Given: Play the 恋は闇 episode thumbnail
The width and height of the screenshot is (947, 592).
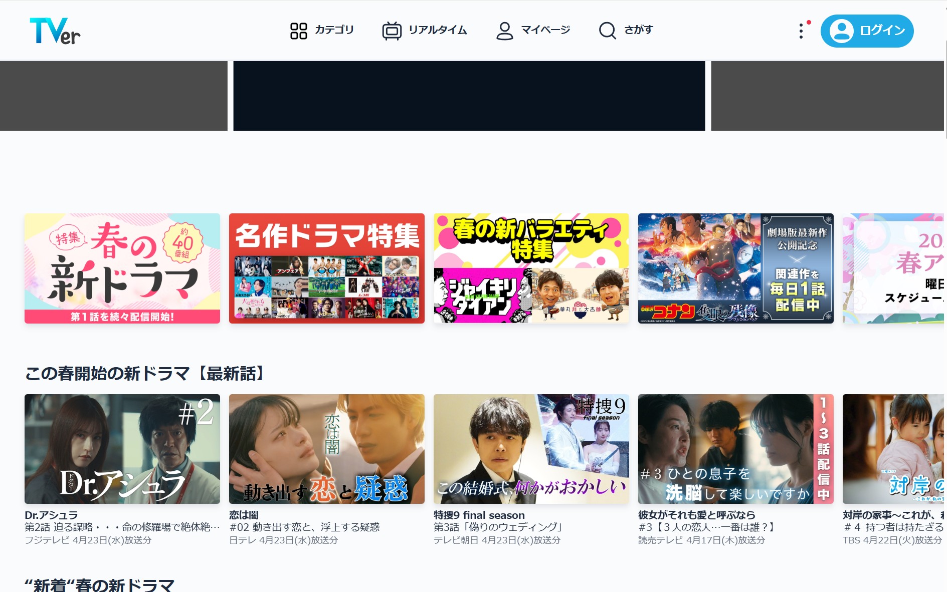Looking at the screenshot, I should click(327, 449).
